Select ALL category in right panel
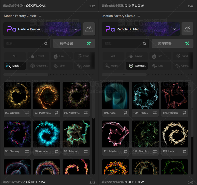This screenshot has width=197, height=185. [113, 56]
